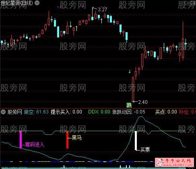Expand the indicator panel chevron beside 股旁网
This screenshot has height=169, width=196.
(x=3, y=112)
